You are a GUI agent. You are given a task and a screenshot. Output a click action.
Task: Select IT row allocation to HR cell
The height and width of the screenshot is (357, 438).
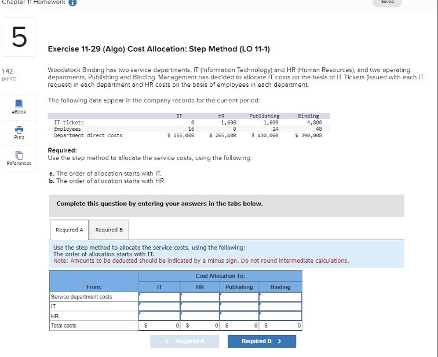coord(200,307)
